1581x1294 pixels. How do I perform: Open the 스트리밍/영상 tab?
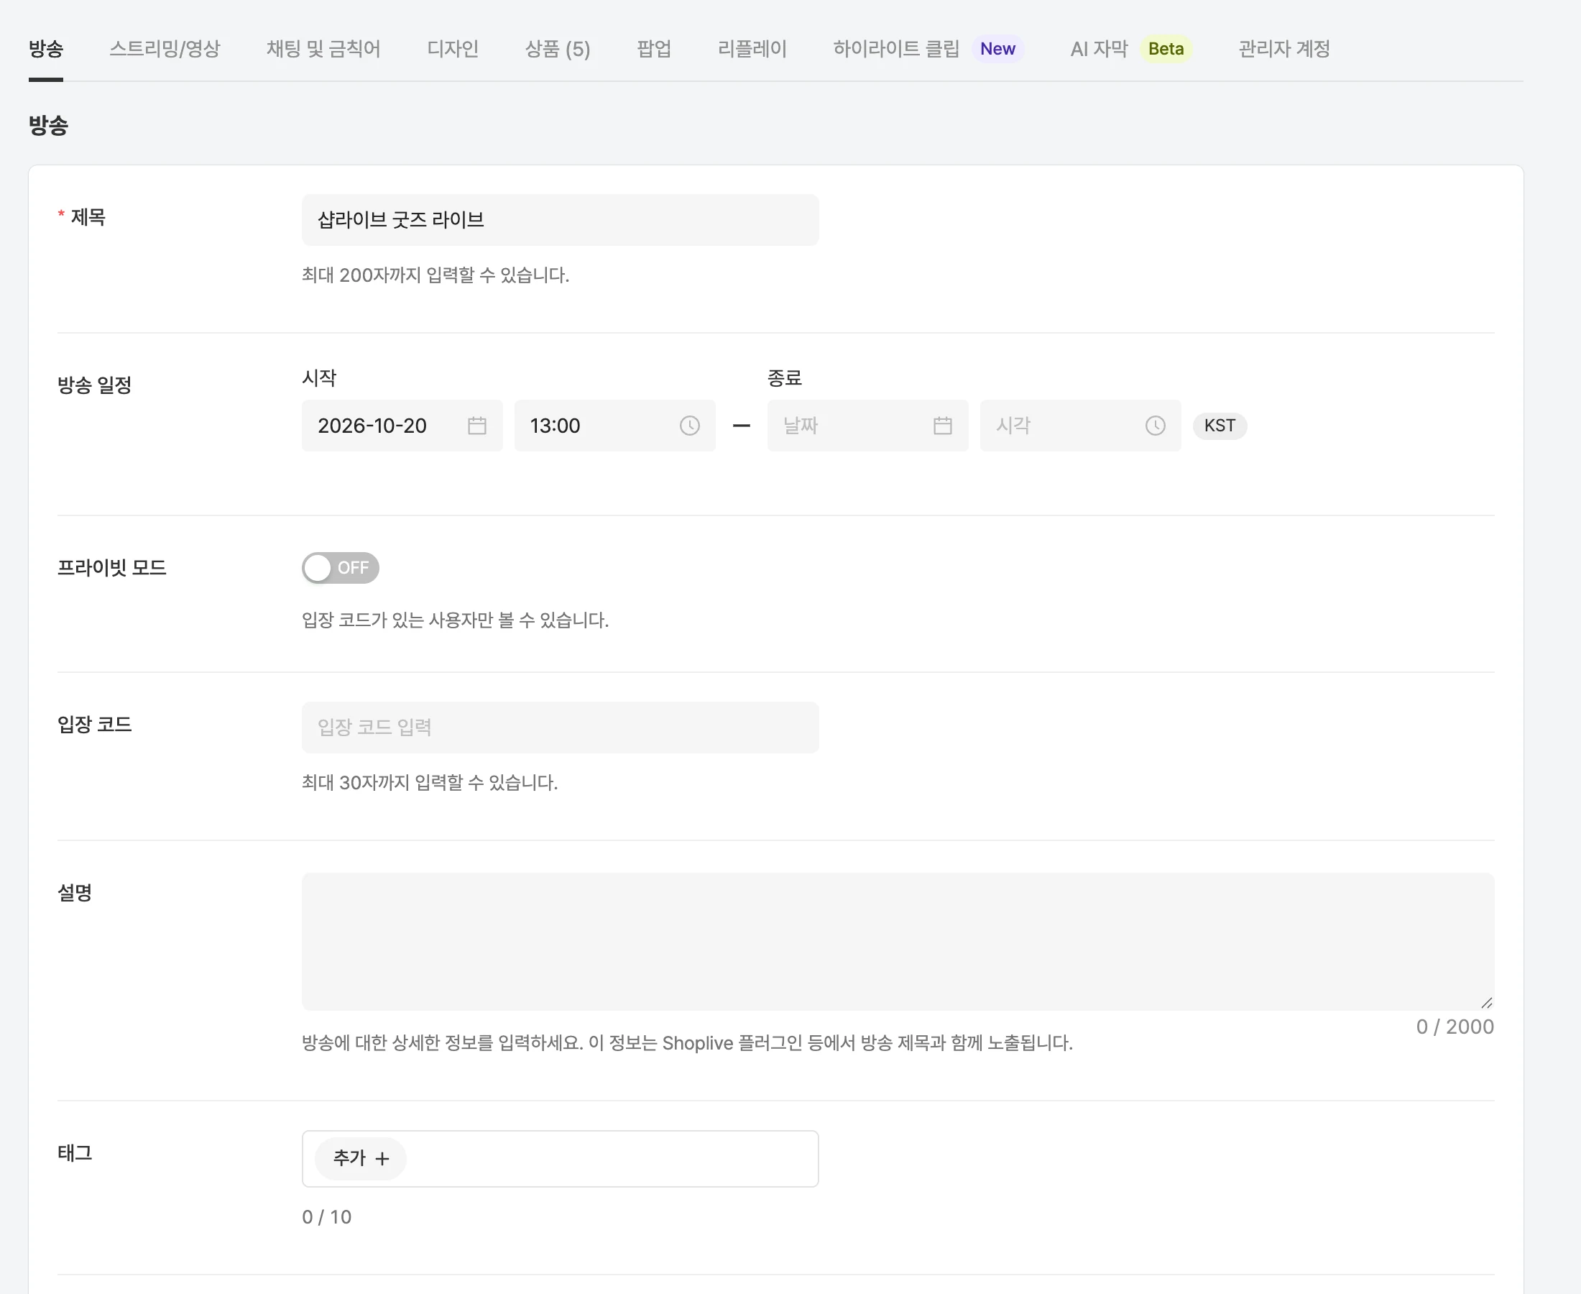(x=165, y=49)
